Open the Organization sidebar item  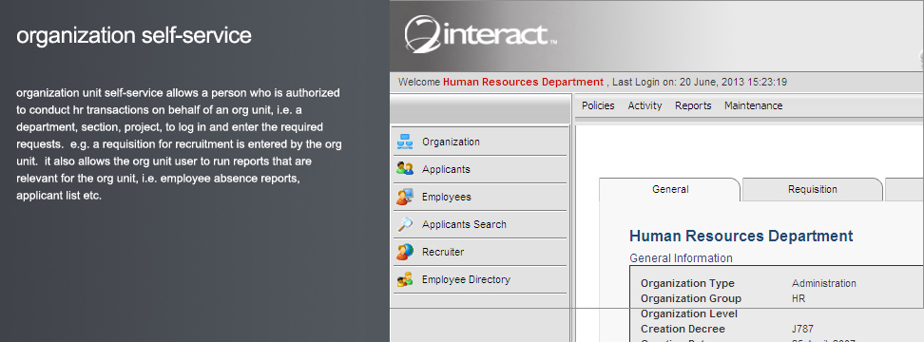pyautogui.click(x=480, y=142)
